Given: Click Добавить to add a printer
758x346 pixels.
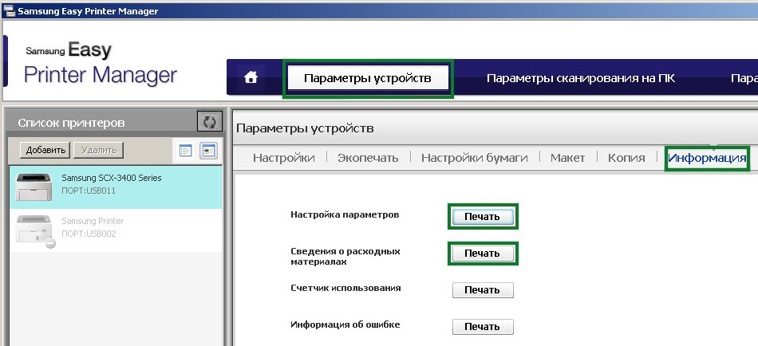Looking at the screenshot, I should [x=45, y=150].
